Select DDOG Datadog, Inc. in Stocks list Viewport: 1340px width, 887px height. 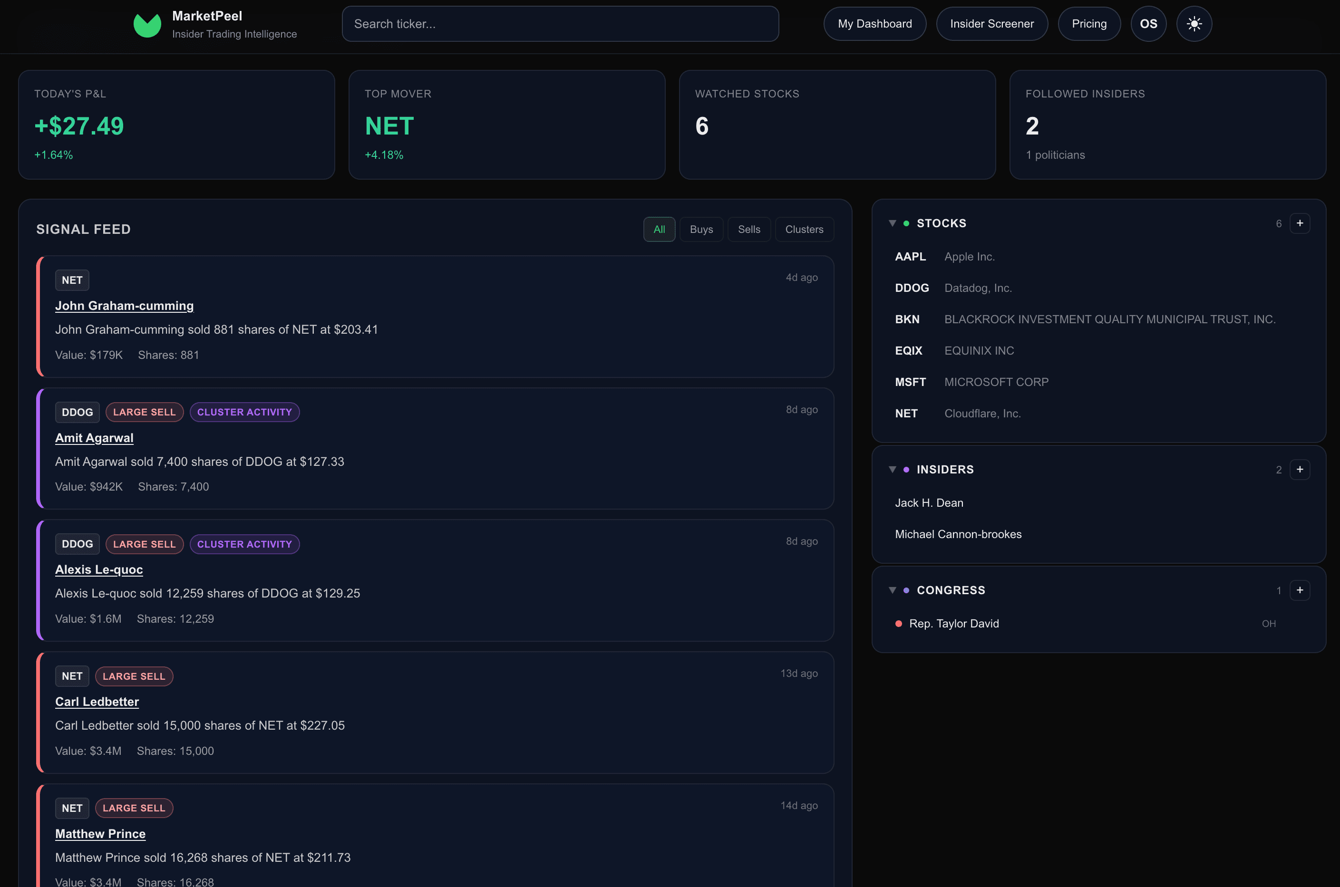[1099, 288]
